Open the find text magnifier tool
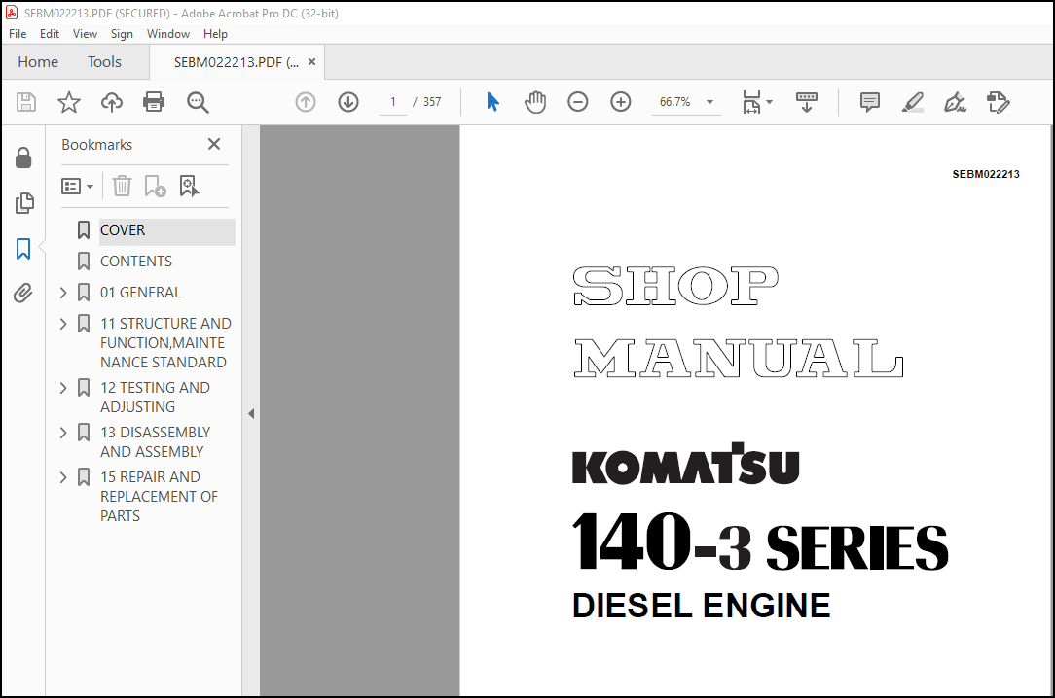 [x=198, y=102]
